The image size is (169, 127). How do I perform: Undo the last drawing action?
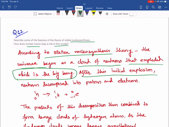click(x=10, y=7)
